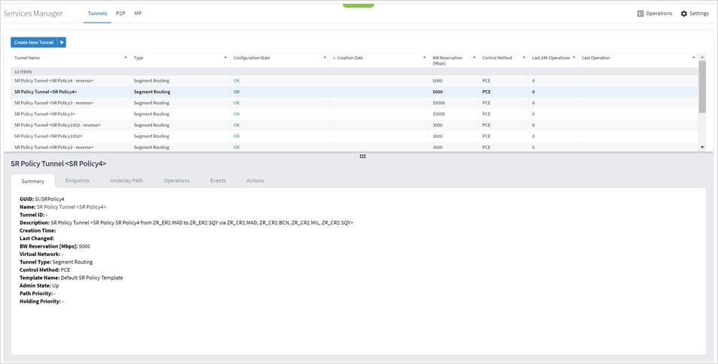Click the Template Name Default SR Policy Template
Image resolution: width=718 pixels, height=364 pixels.
click(x=71, y=278)
